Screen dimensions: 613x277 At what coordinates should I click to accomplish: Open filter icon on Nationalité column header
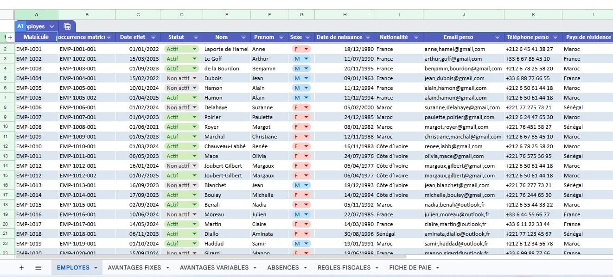click(416, 37)
